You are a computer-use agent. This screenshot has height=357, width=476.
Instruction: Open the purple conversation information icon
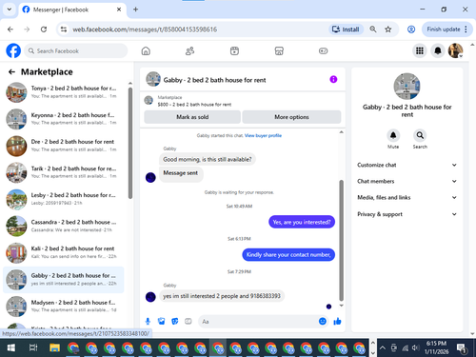click(333, 79)
